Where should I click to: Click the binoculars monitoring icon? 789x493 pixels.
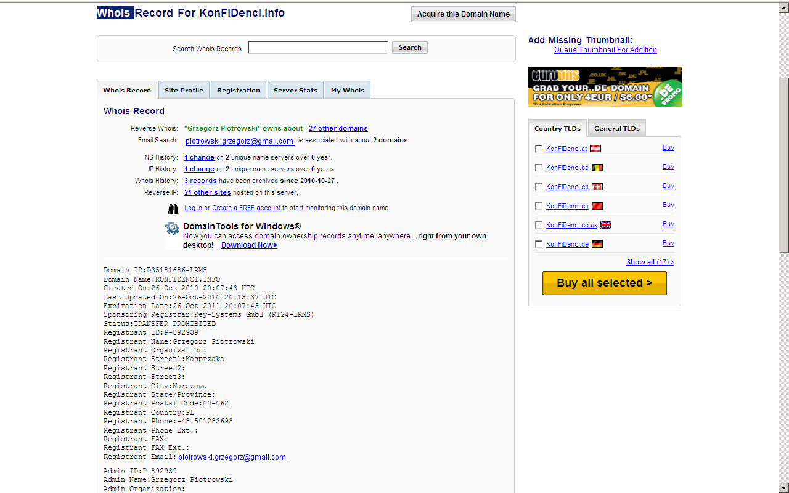point(173,209)
